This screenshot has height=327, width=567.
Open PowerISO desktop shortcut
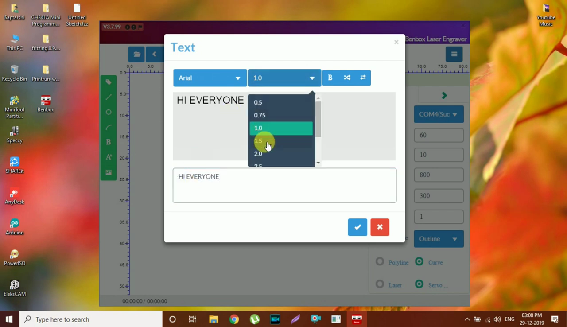tap(15, 258)
